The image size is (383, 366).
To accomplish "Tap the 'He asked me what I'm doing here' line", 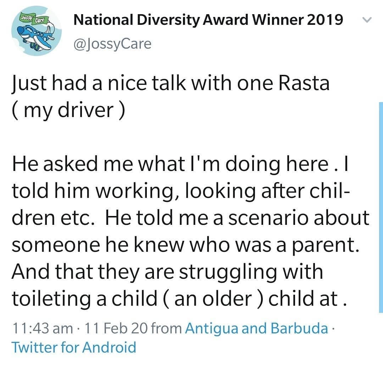I will click(180, 164).
